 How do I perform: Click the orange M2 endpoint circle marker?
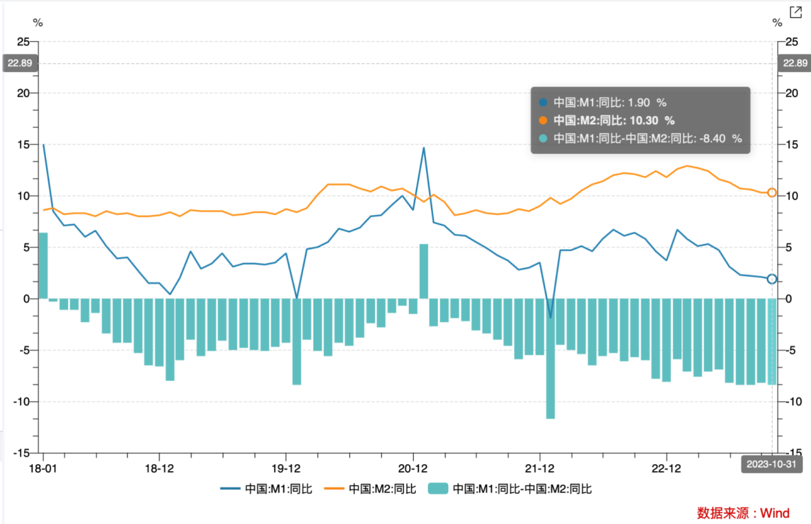coord(772,193)
